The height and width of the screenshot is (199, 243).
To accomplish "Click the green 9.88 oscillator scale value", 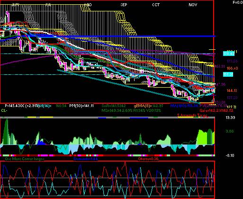I will pyautogui.click(x=230, y=131).
